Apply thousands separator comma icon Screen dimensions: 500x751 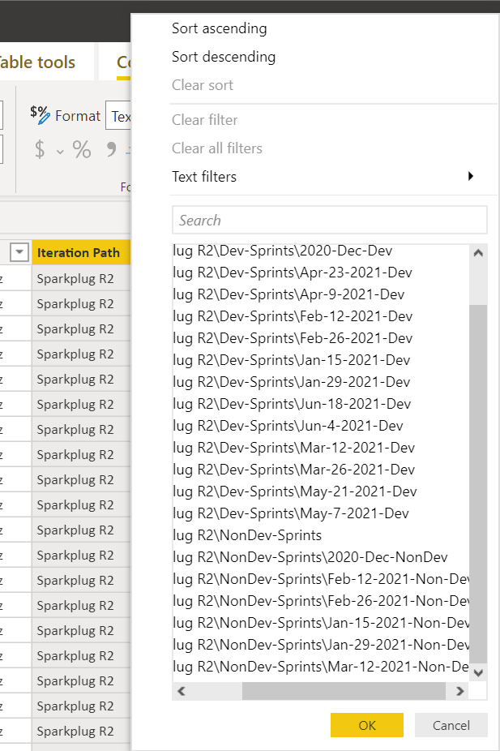click(x=111, y=149)
